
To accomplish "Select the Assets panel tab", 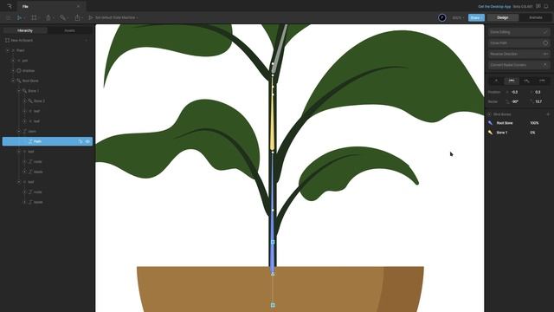I will pyautogui.click(x=69, y=31).
